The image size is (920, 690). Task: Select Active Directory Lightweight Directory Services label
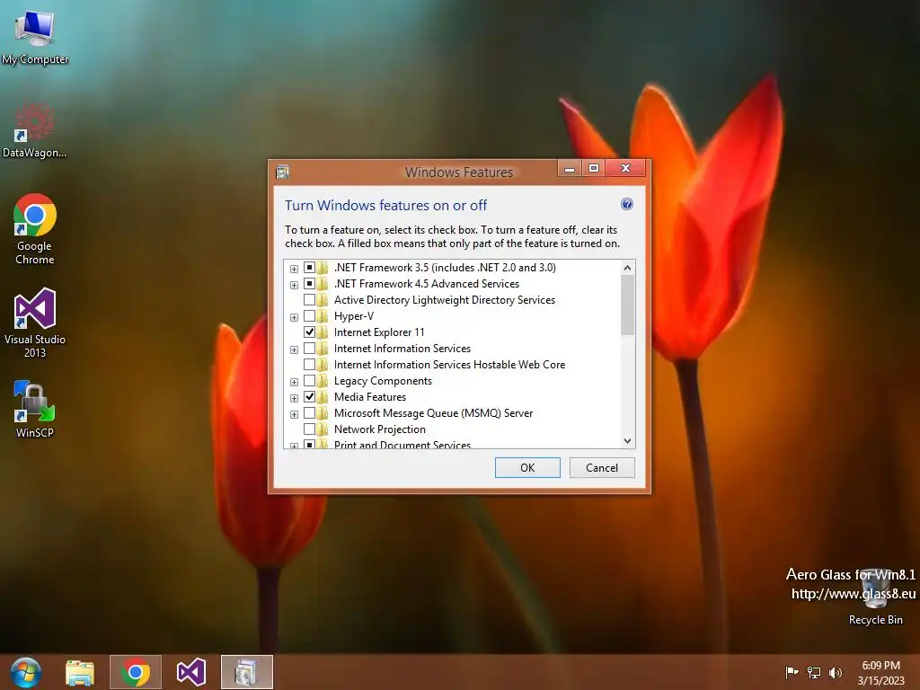point(444,300)
